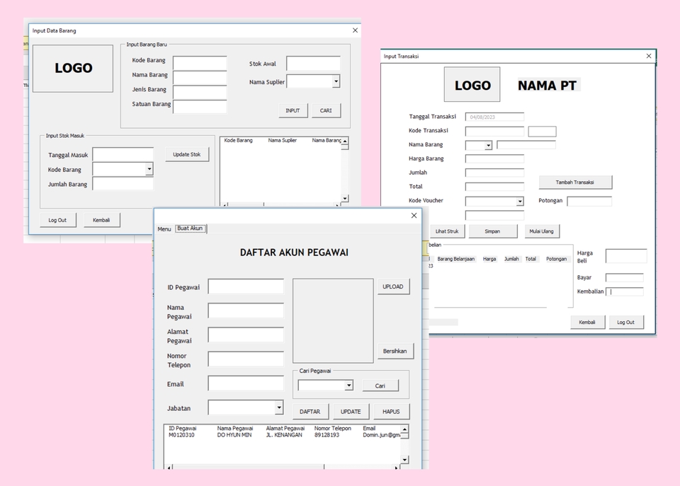Image resolution: width=680 pixels, height=486 pixels.
Task: Click the Barang Belanjaan column header
Action: [455, 259]
